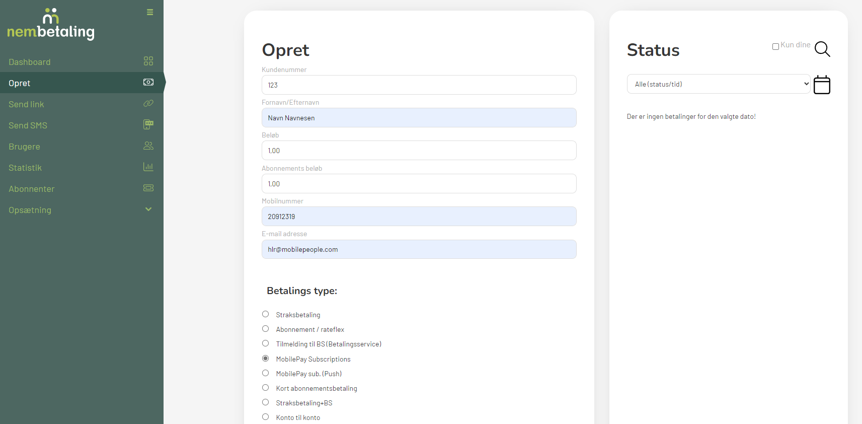Expand the Opsætning menu chevron

(148, 209)
